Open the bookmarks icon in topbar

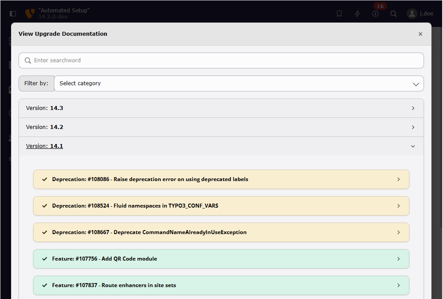(x=339, y=14)
